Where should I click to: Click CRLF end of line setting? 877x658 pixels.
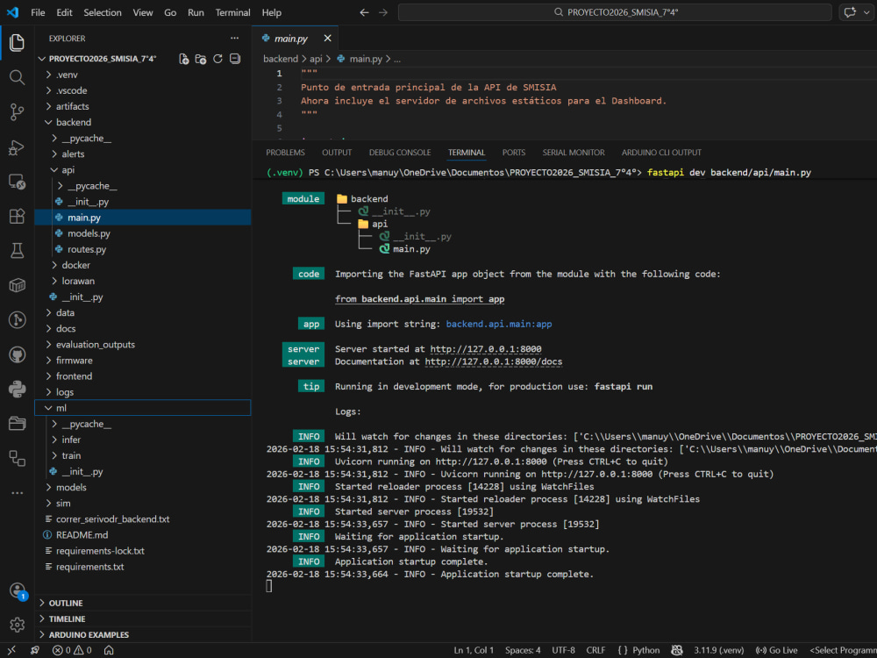(x=595, y=650)
